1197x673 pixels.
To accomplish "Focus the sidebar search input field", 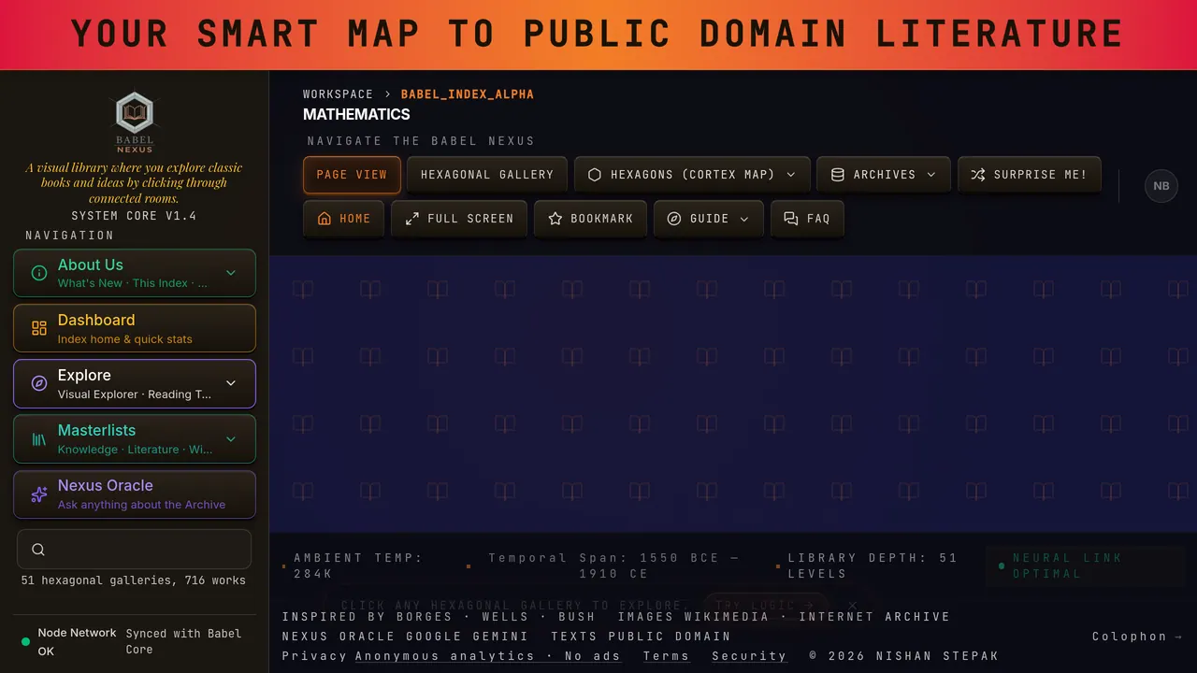I will [x=135, y=550].
